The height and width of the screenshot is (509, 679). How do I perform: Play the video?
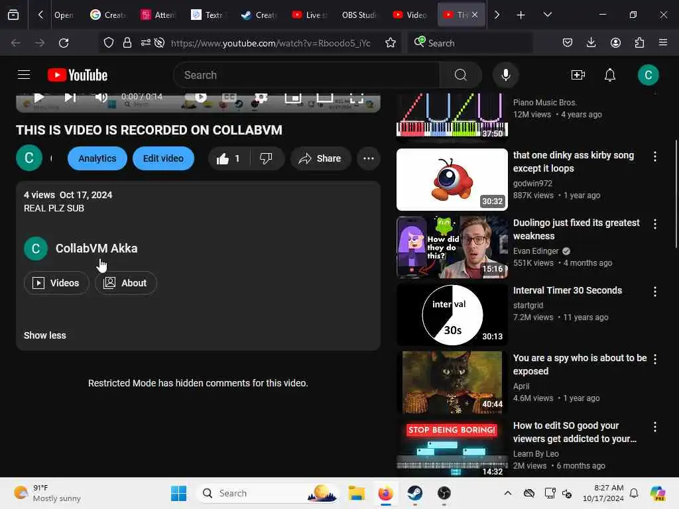(x=39, y=97)
